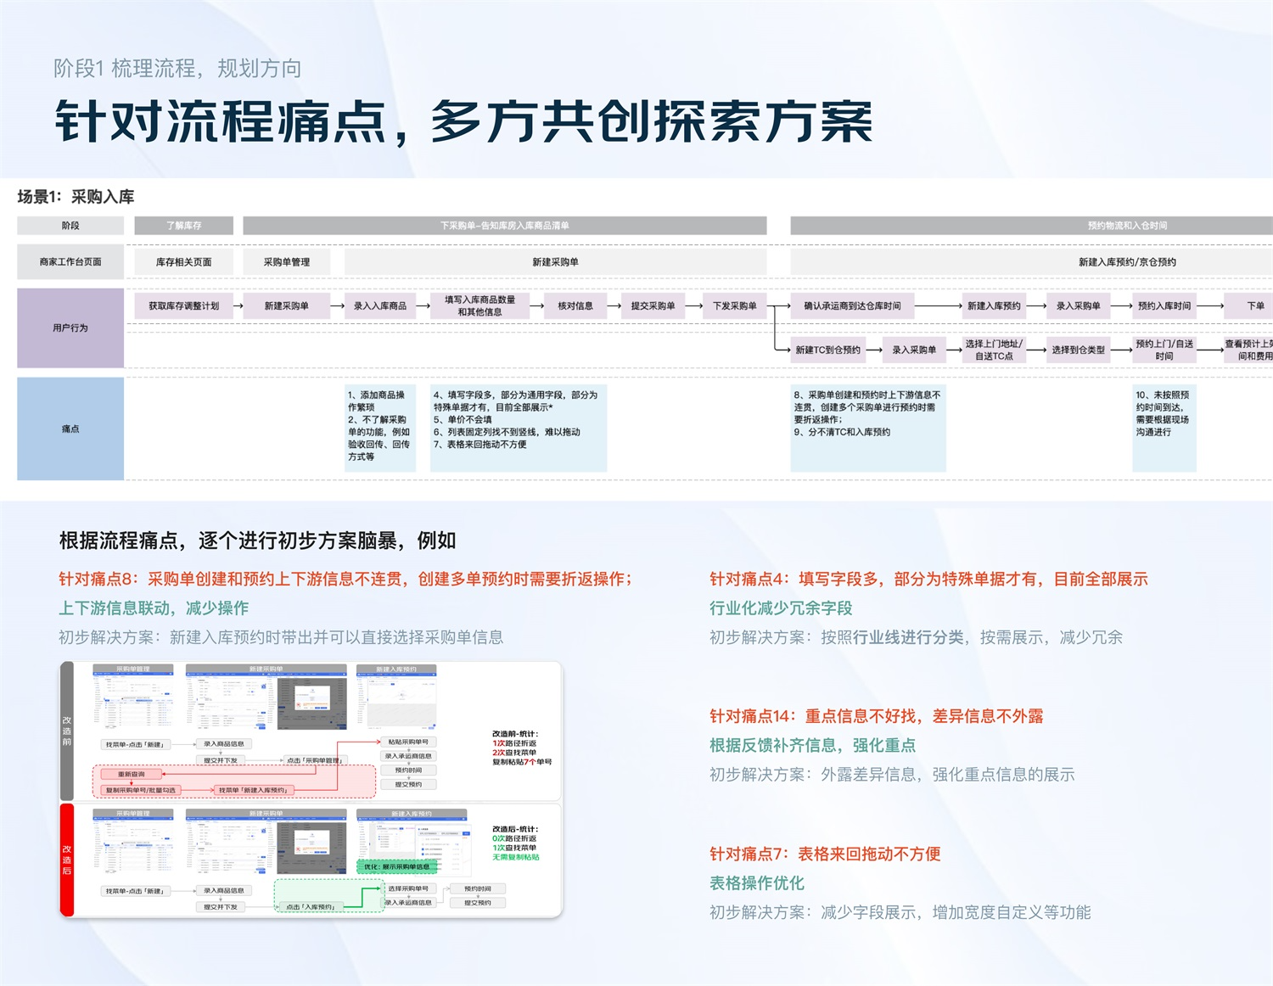Click the 下采购单-告知库房入库商品清单 stage bar
Image resolution: width=1273 pixels, height=986 pixels.
(505, 226)
